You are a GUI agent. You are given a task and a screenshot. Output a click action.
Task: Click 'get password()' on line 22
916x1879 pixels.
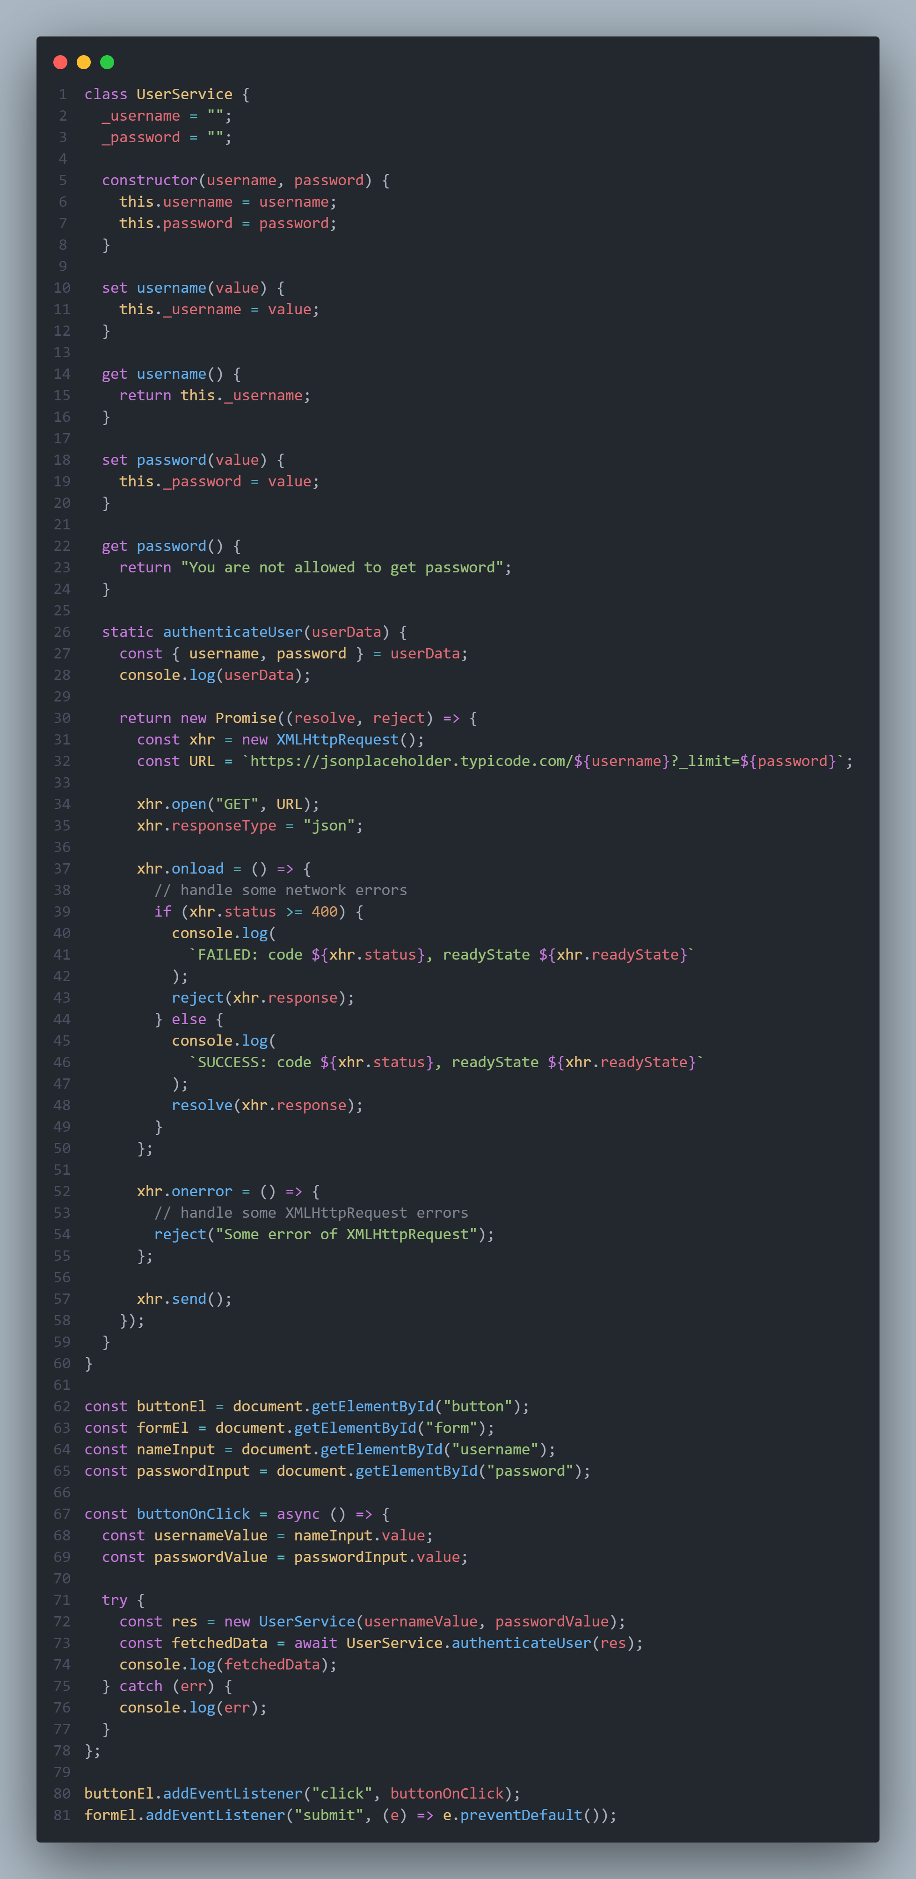pyautogui.click(x=163, y=546)
